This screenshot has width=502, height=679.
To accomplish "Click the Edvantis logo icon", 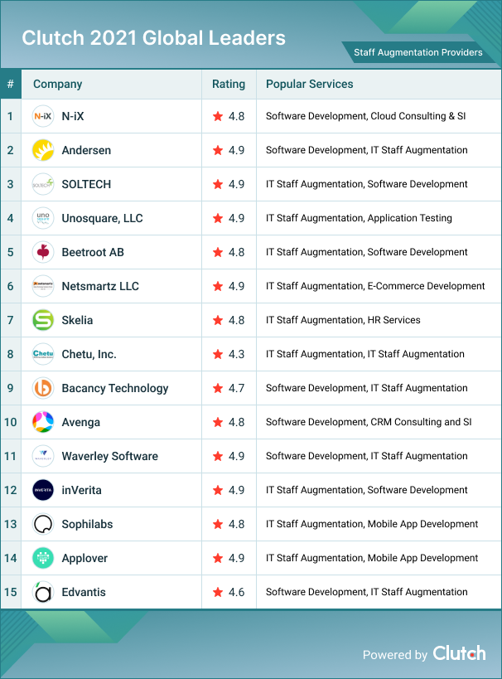I will [x=43, y=592].
